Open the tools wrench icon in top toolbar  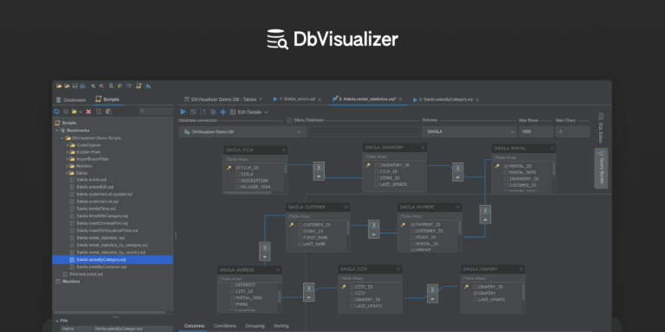click(120, 86)
